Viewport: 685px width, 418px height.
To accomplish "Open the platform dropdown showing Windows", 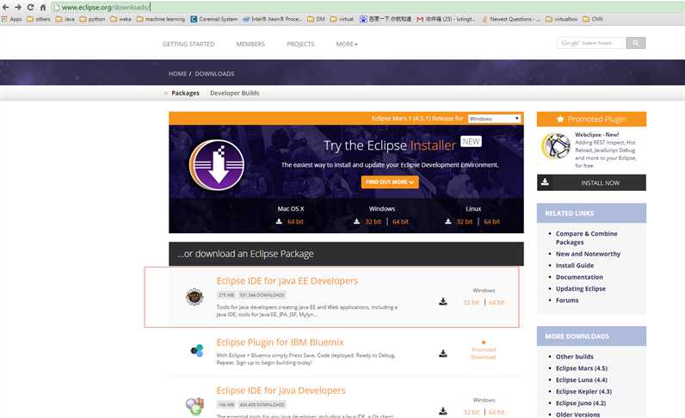I will (494, 119).
